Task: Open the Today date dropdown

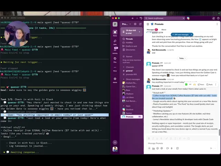Action: [x=182, y=58]
